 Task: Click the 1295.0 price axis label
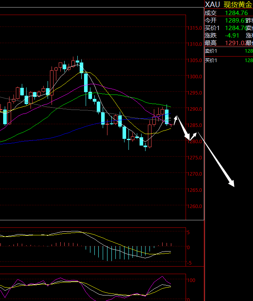195,93
